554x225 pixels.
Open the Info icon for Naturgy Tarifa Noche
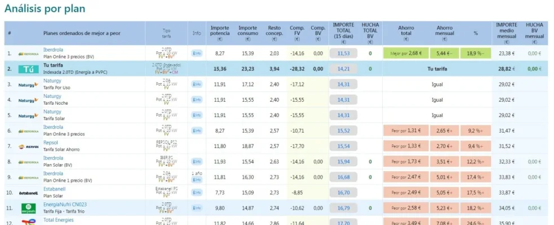(197, 100)
